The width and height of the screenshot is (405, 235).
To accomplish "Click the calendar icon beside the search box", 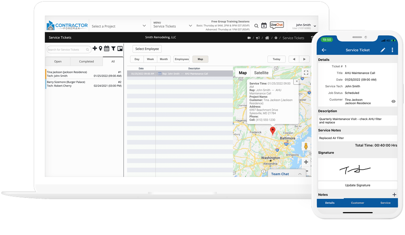I will coord(107,49).
